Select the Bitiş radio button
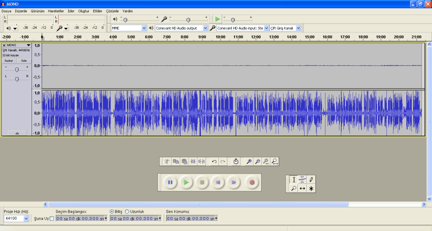The image size is (432, 231). point(111,212)
